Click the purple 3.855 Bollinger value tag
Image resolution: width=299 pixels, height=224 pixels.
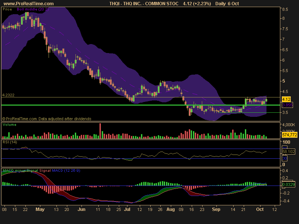click(x=287, y=105)
